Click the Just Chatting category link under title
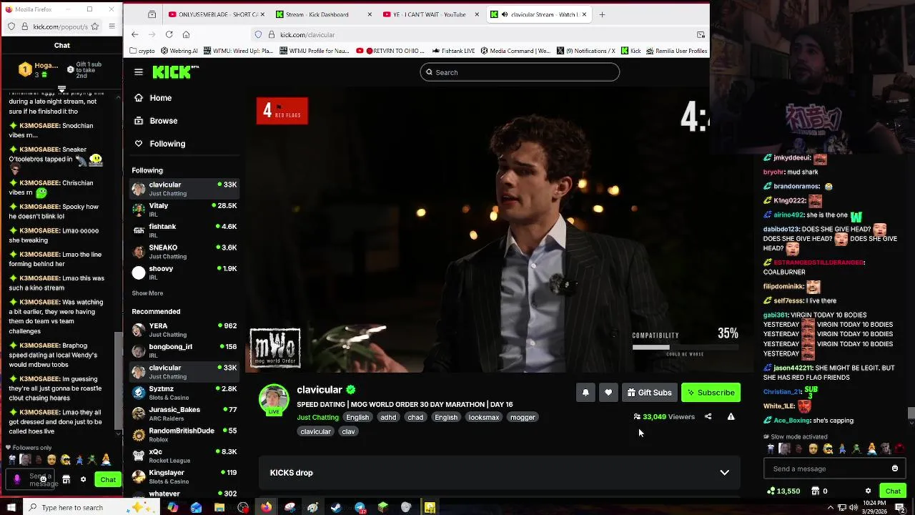 pyautogui.click(x=317, y=417)
